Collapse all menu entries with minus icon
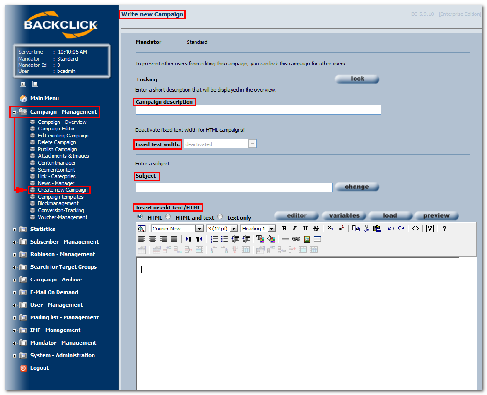The height and width of the screenshot is (395, 487). click(x=36, y=84)
